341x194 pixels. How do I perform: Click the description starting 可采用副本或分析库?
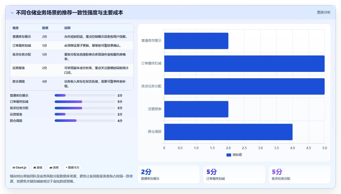pos(96,70)
